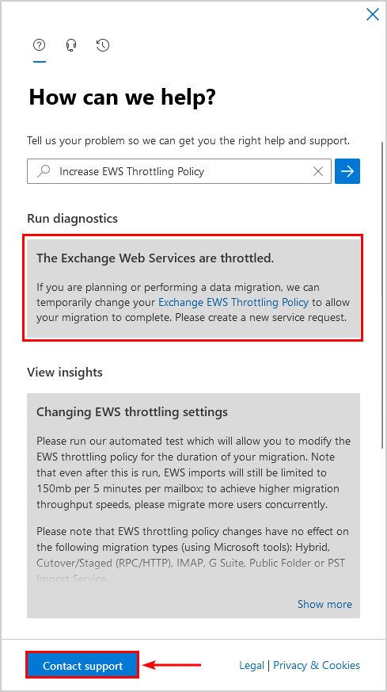This screenshot has width=387, height=692.
Task: Open the headset support requests tab
Action: coord(71,45)
